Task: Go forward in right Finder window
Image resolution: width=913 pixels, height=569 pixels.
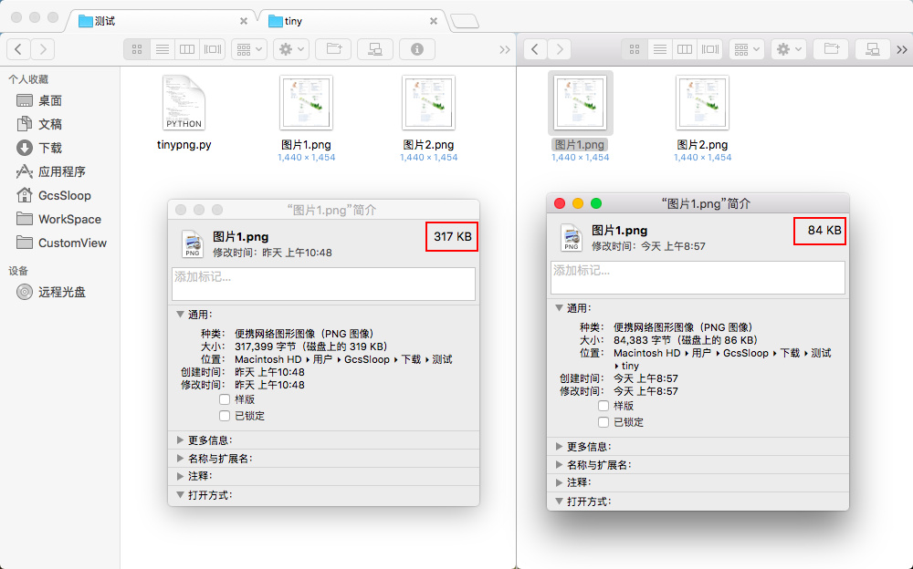Action: [x=560, y=49]
